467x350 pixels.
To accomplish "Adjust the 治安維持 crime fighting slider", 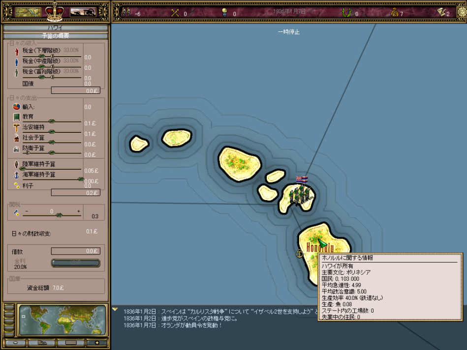I will point(52,132).
